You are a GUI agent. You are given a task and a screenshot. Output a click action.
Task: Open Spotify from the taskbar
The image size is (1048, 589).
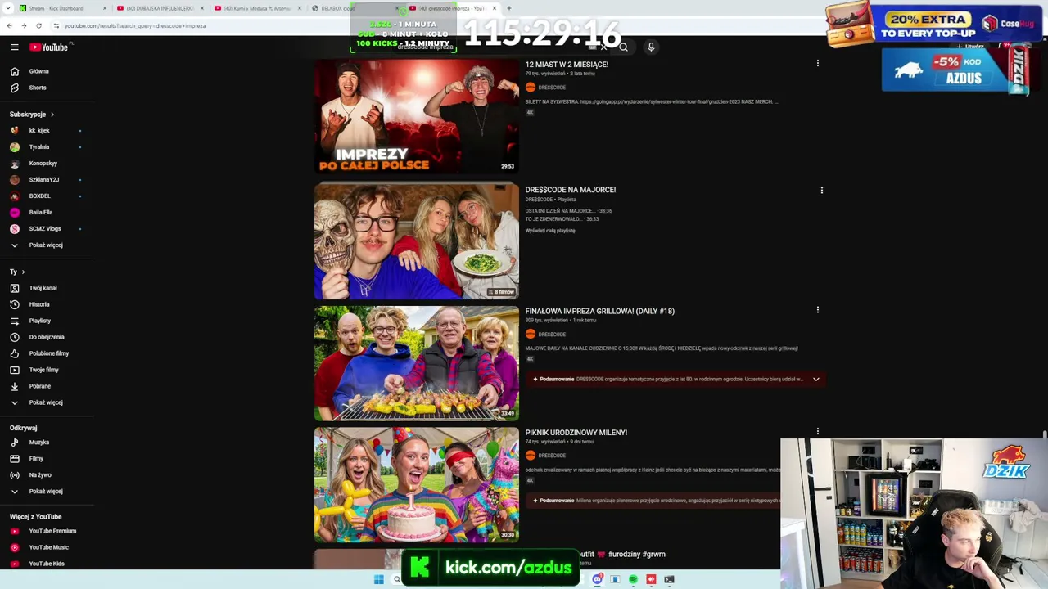633,580
